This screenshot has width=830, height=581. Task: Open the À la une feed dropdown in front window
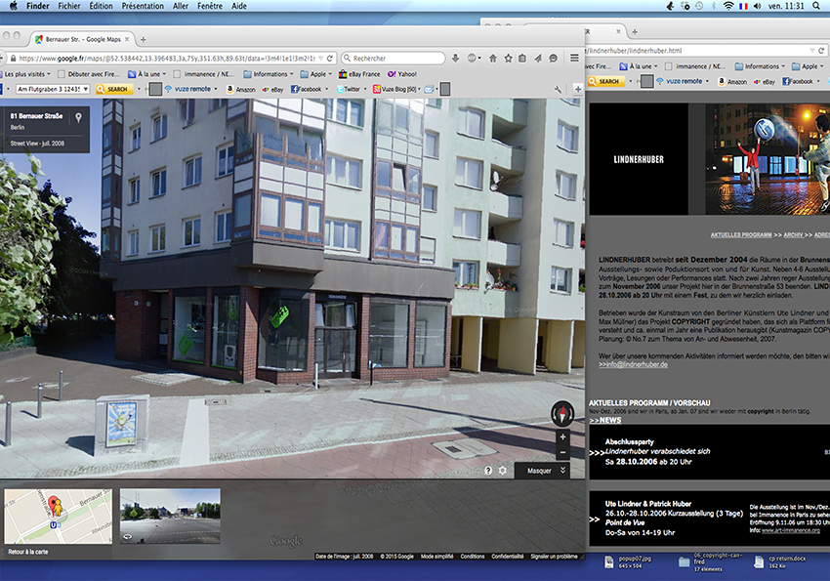(x=164, y=74)
